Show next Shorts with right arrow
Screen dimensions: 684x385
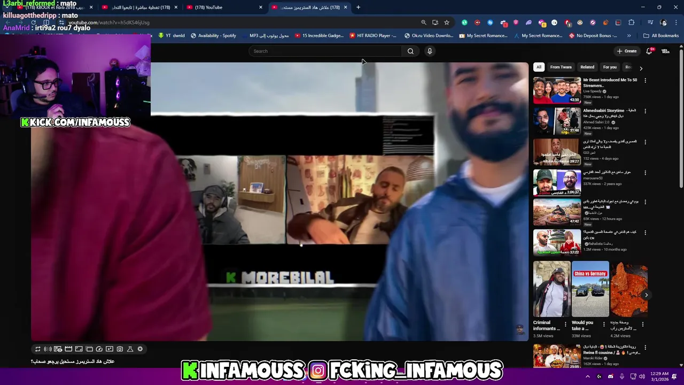(646, 295)
